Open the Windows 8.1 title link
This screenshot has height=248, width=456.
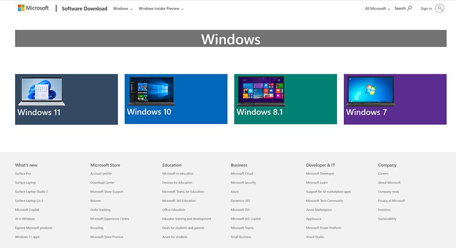(x=259, y=112)
